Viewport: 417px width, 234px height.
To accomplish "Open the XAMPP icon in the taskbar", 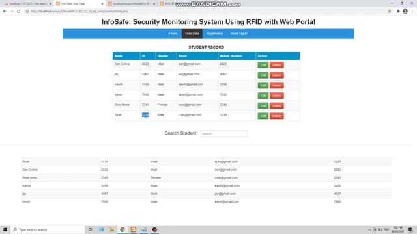I will coord(133,229).
